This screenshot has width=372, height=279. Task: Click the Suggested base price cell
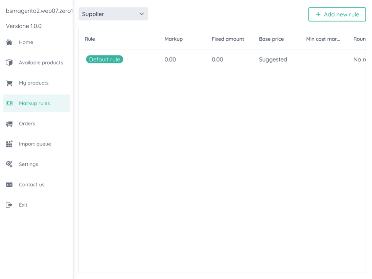tap(273, 60)
